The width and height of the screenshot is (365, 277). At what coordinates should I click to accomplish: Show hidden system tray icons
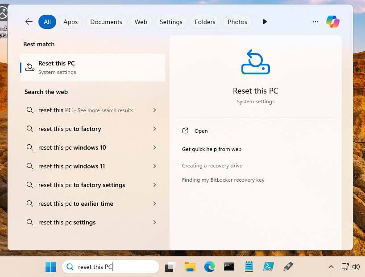click(331, 267)
